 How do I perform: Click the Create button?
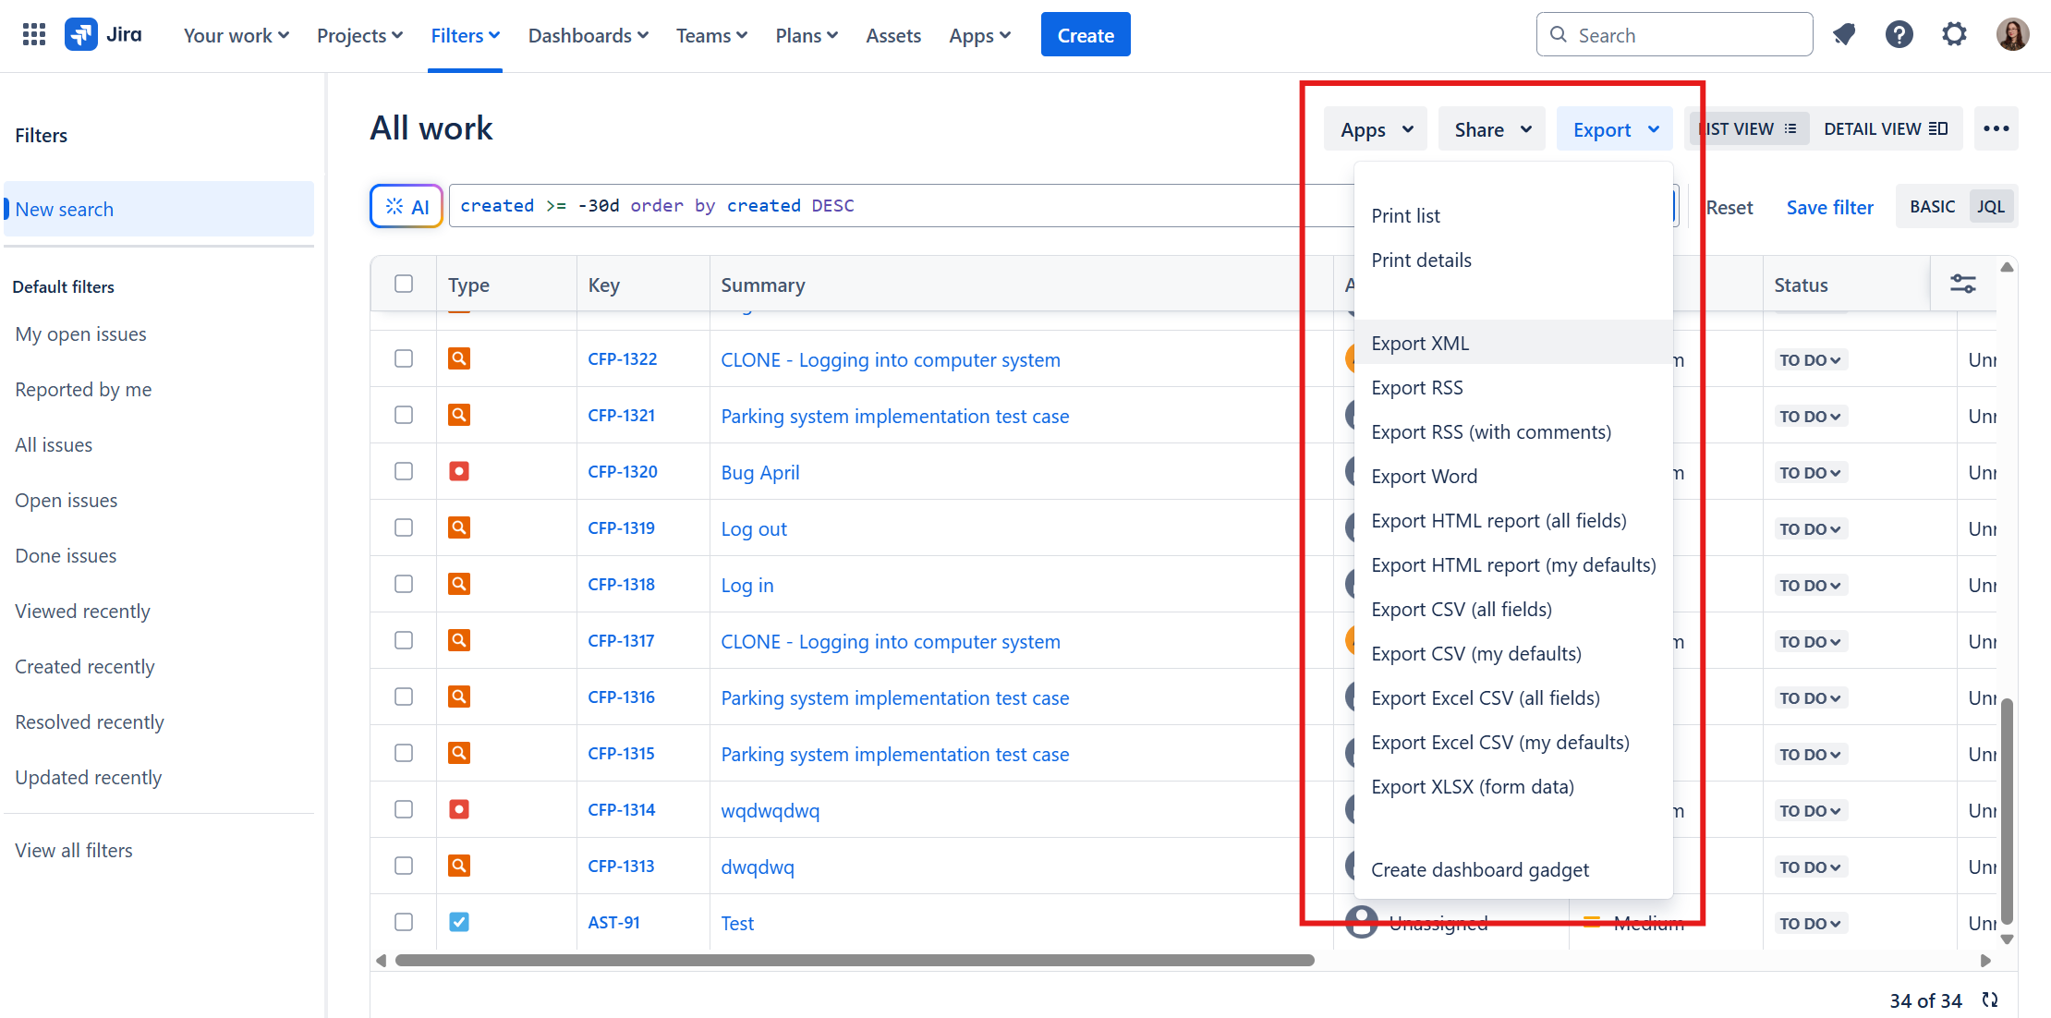click(x=1086, y=35)
